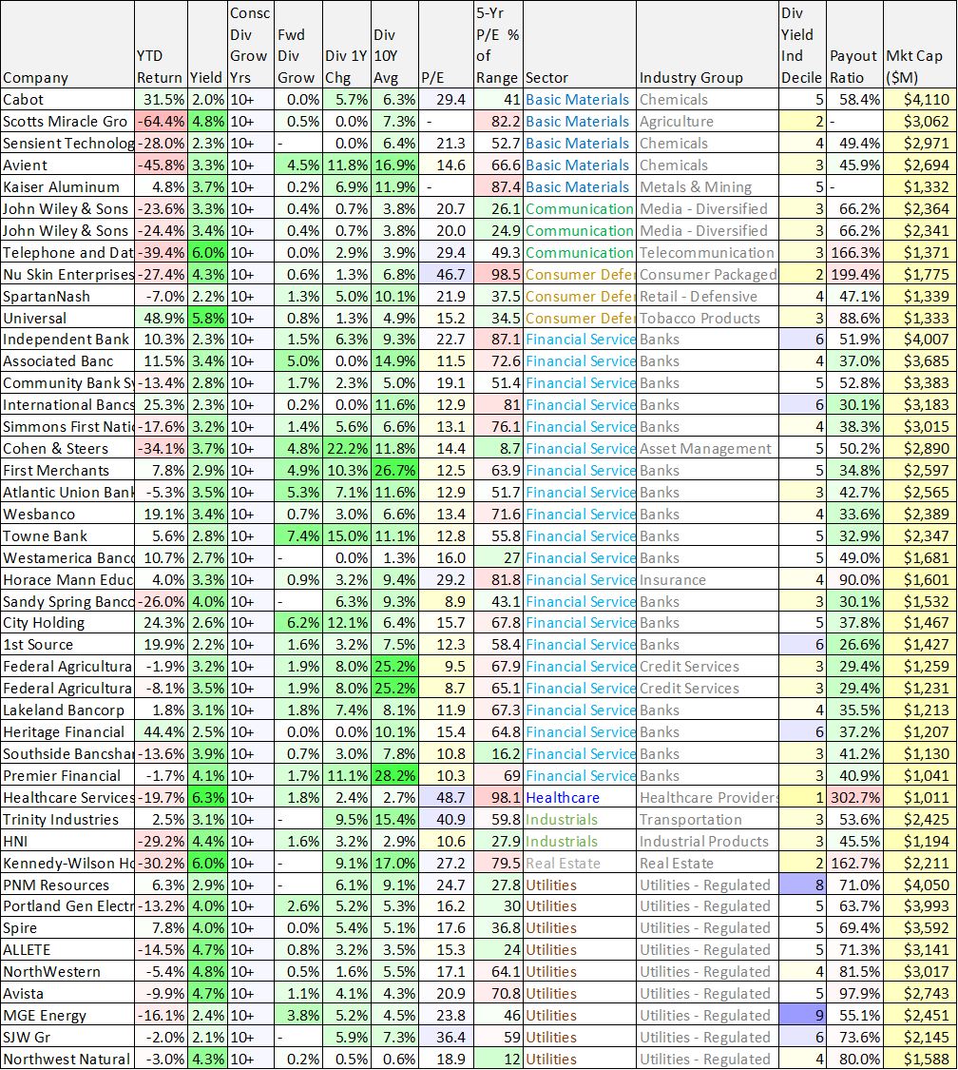Select MGE Energy Div Yield decile 9
958x1070 pixels.
point(802,1015)
